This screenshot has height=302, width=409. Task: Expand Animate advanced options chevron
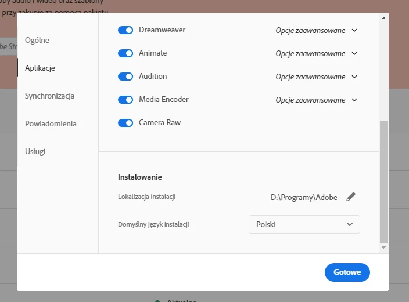point(354,54)
